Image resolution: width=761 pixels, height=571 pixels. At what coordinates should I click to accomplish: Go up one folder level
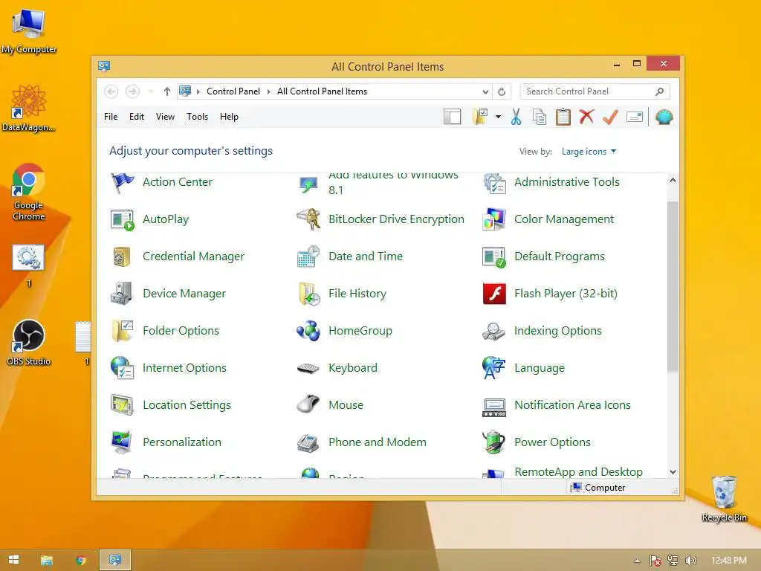(x=167, y=91)
